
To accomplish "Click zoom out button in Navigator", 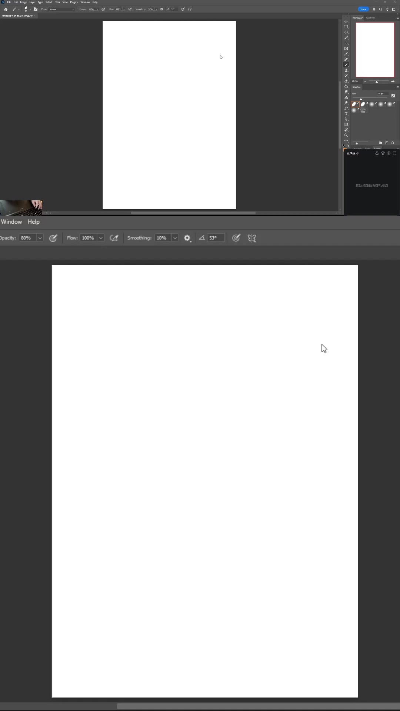I will pyautogui.click(x=365, y=81).
